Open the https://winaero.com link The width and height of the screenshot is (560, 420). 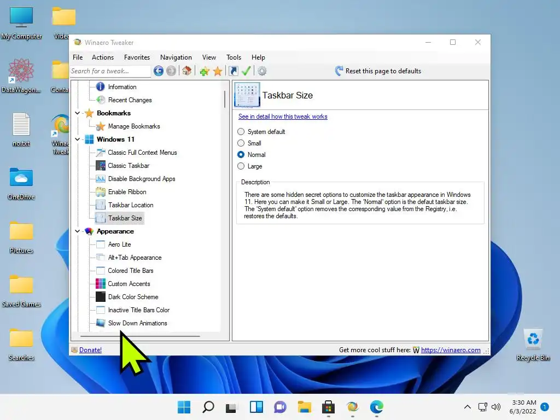tap(451, 350)
